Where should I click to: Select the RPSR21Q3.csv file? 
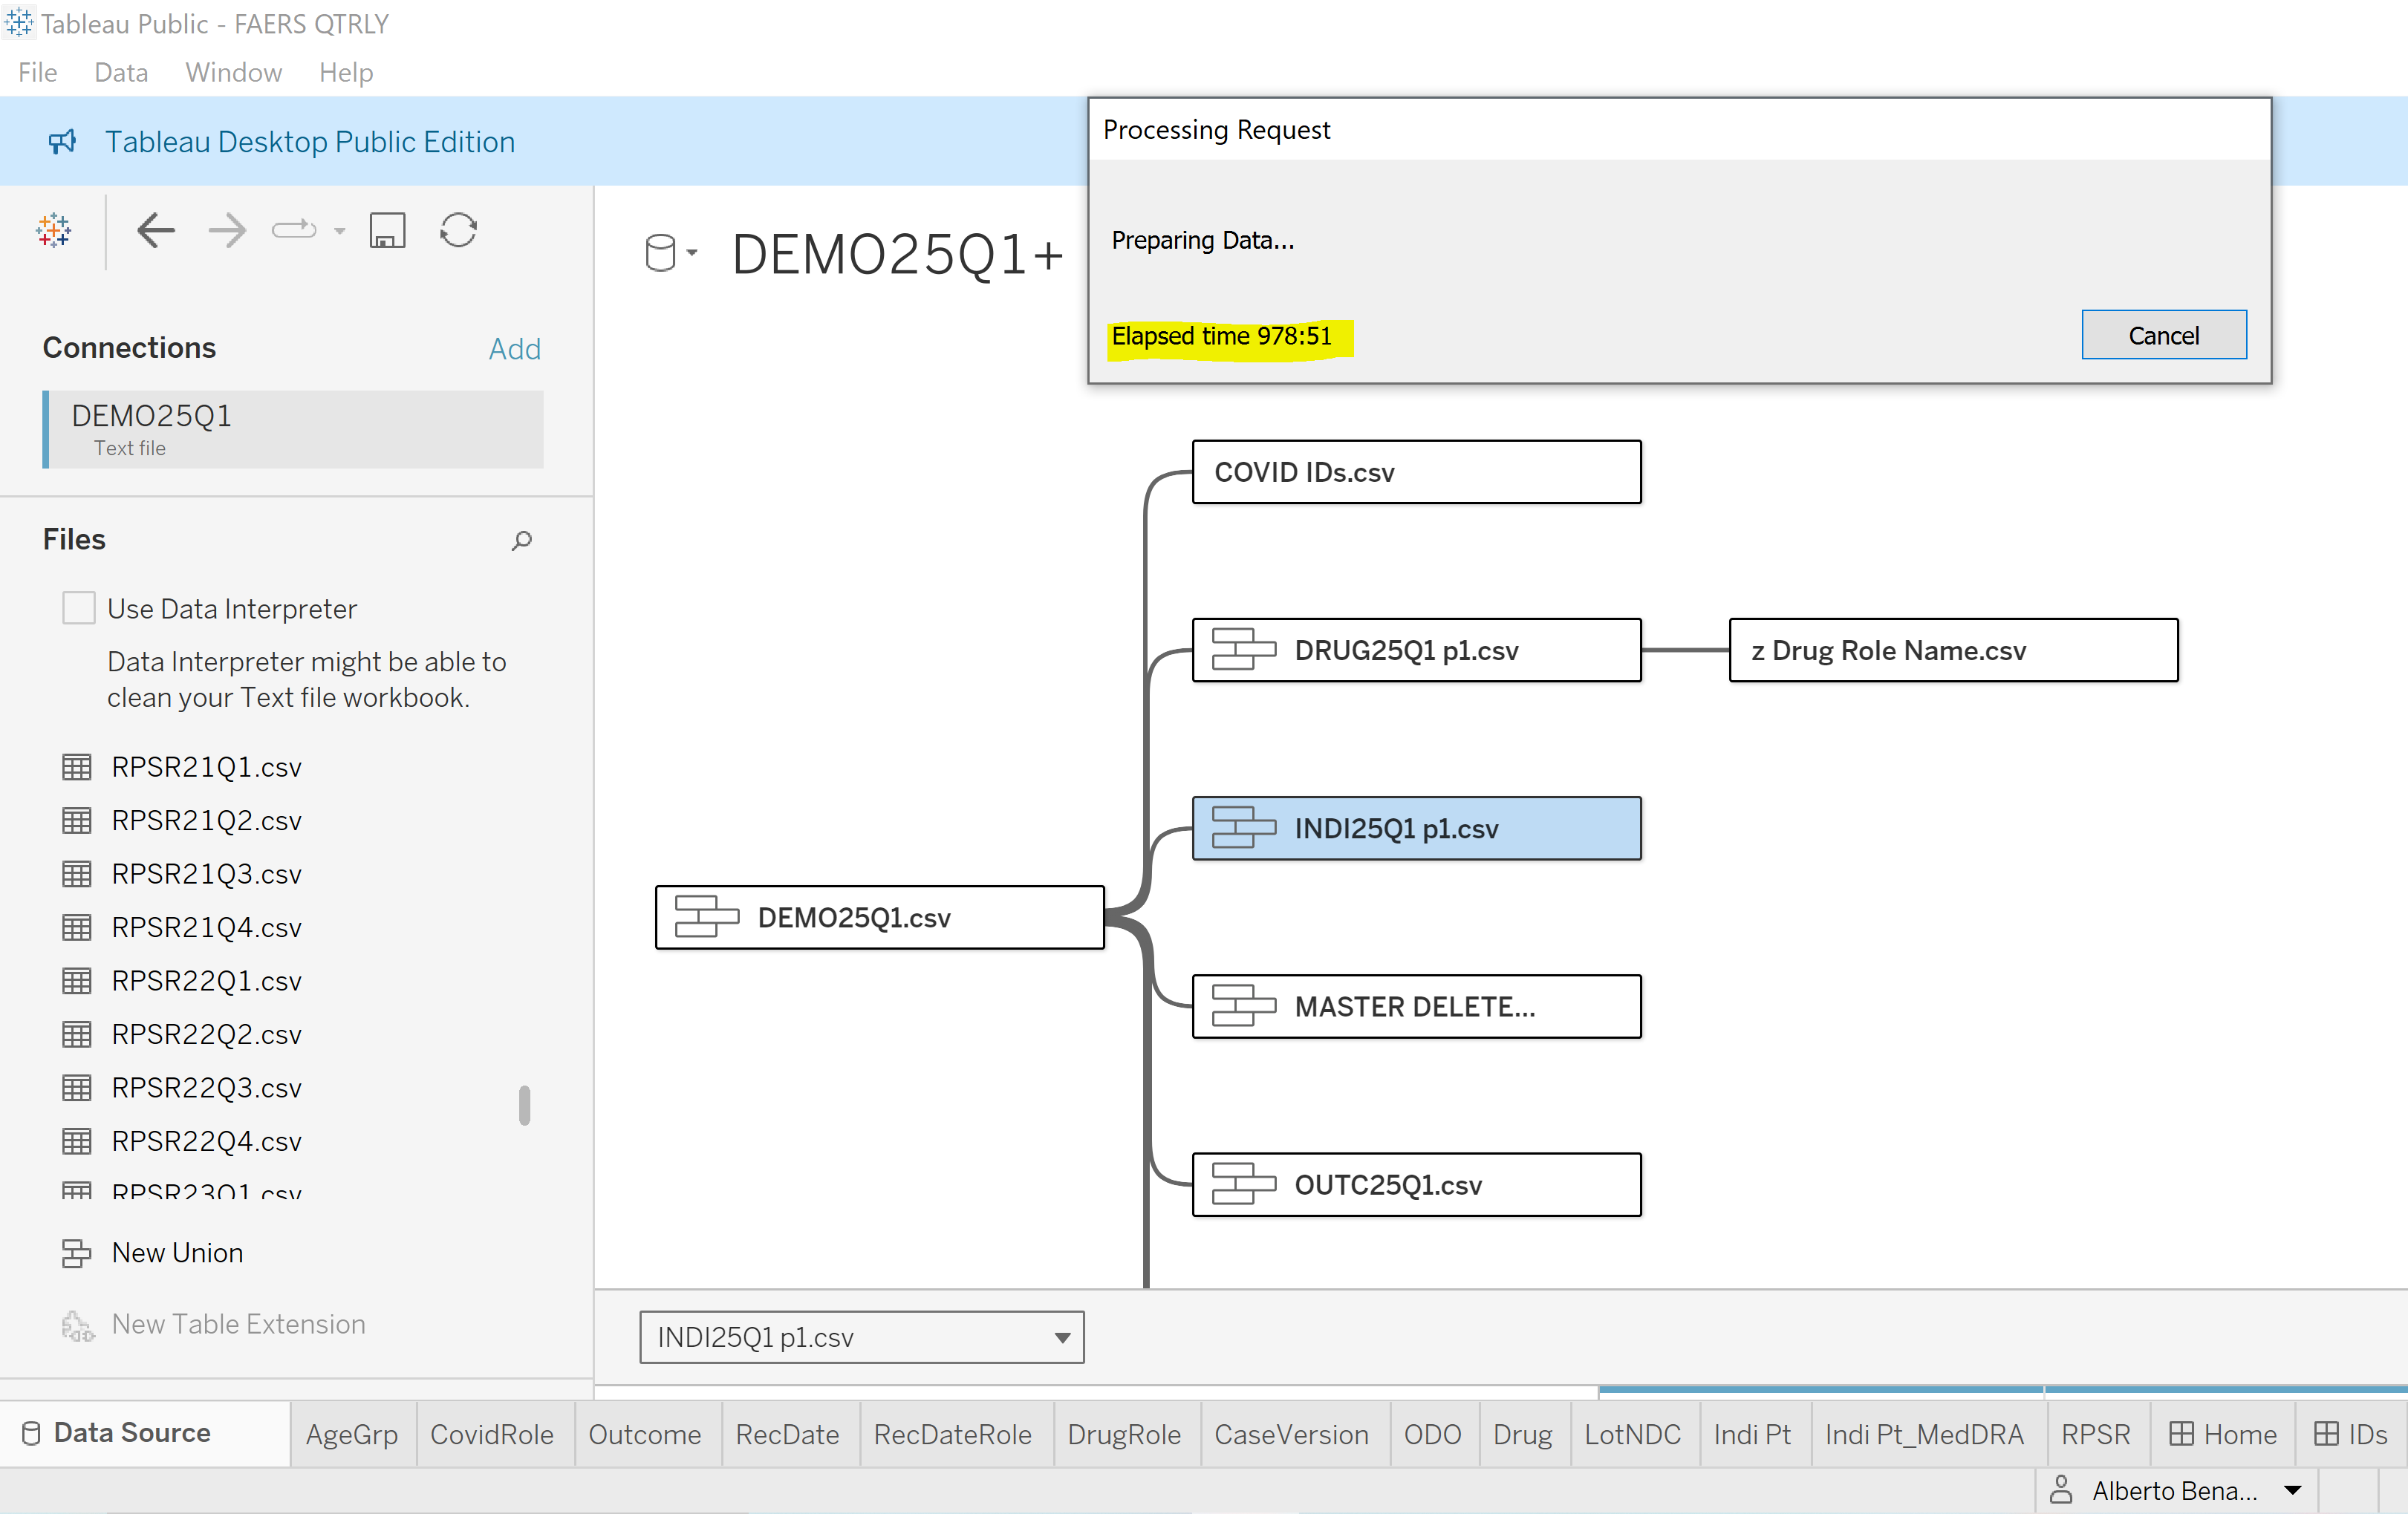[206, 873]
